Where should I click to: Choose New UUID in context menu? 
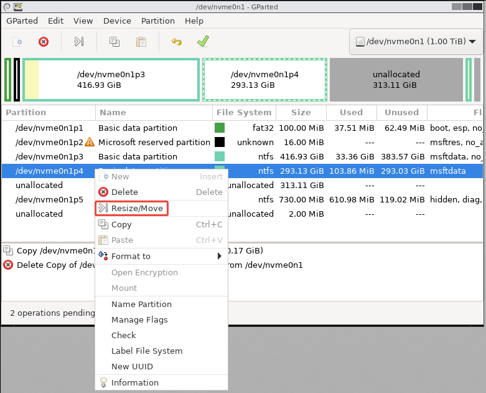tap(161, 366)
